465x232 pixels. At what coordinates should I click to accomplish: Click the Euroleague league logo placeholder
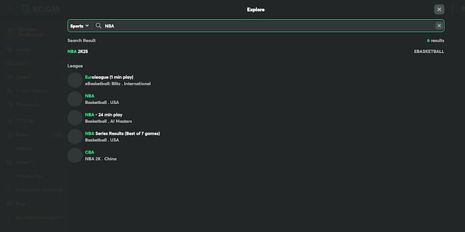tap(75, 80)
